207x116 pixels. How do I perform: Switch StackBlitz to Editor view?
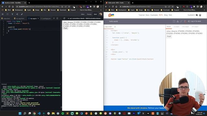pyautogui.click(x=83, y=14)
